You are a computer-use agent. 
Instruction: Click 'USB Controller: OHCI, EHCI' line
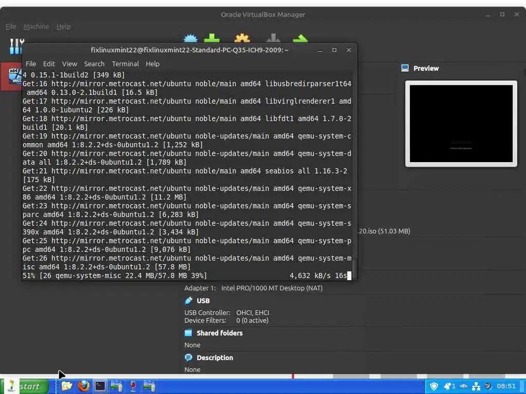tap(227, 312)
